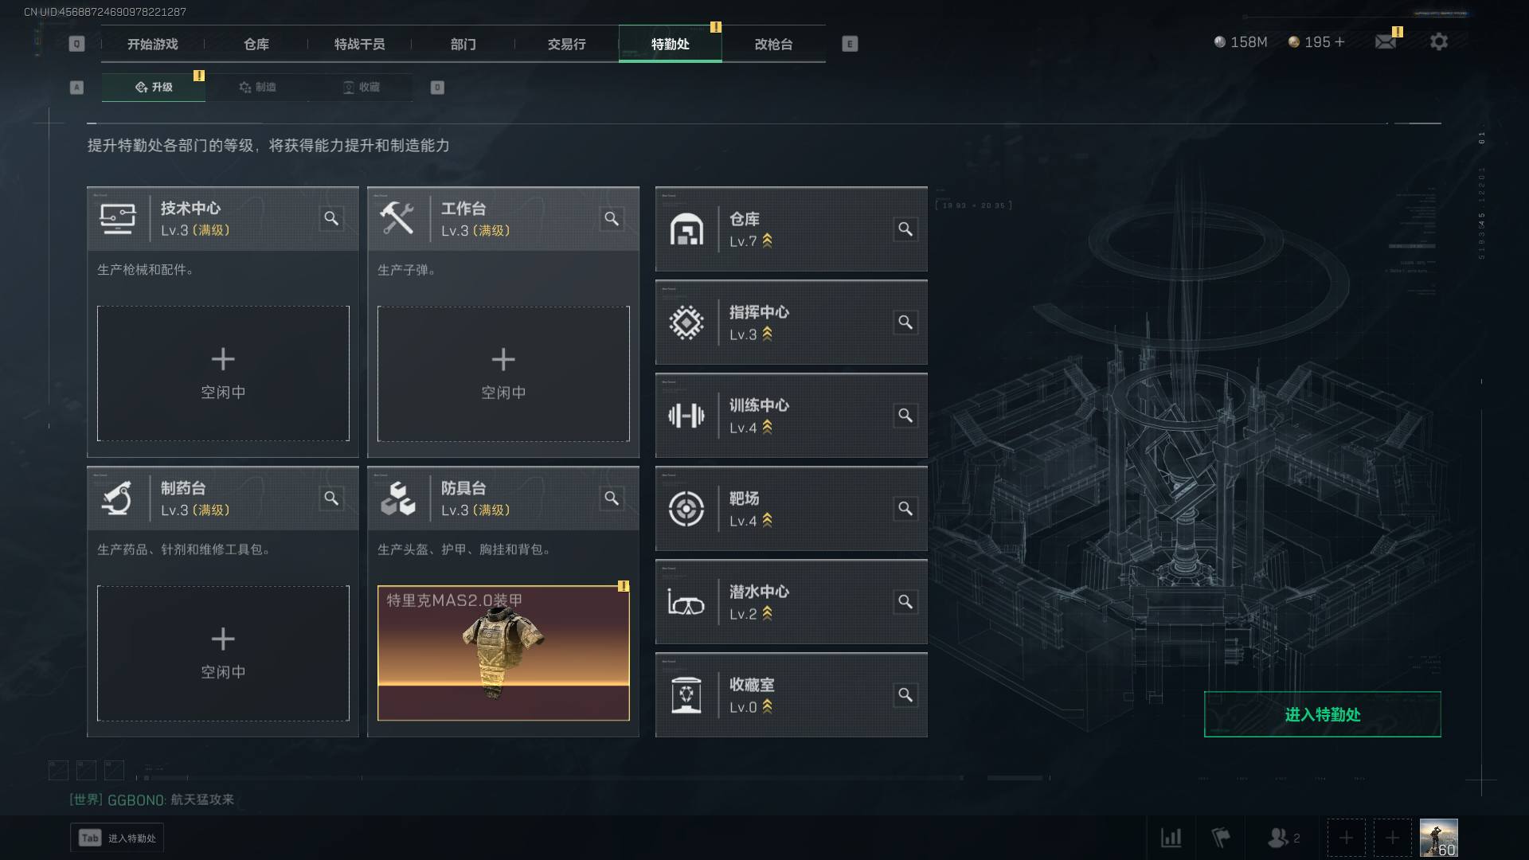1529x860 pixels.
Task: Collect 特里克MAS2.0装甲 finished item
Action: pyautogui.click(x=503, y=654)
